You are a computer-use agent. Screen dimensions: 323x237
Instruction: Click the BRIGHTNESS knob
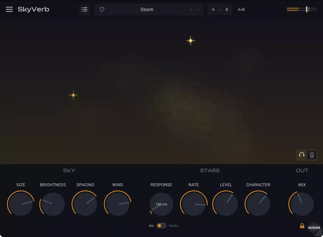53,204
